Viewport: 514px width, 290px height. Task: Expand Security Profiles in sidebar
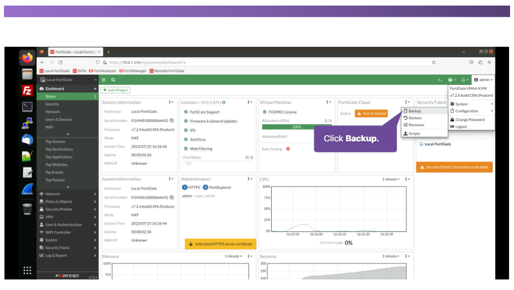tap(68, 209)
